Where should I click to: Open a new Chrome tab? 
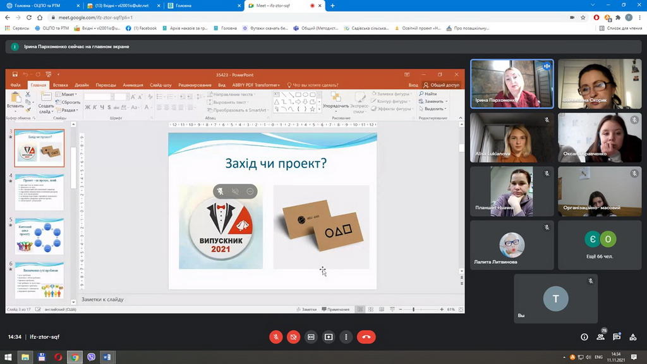[x=333, y=6]
